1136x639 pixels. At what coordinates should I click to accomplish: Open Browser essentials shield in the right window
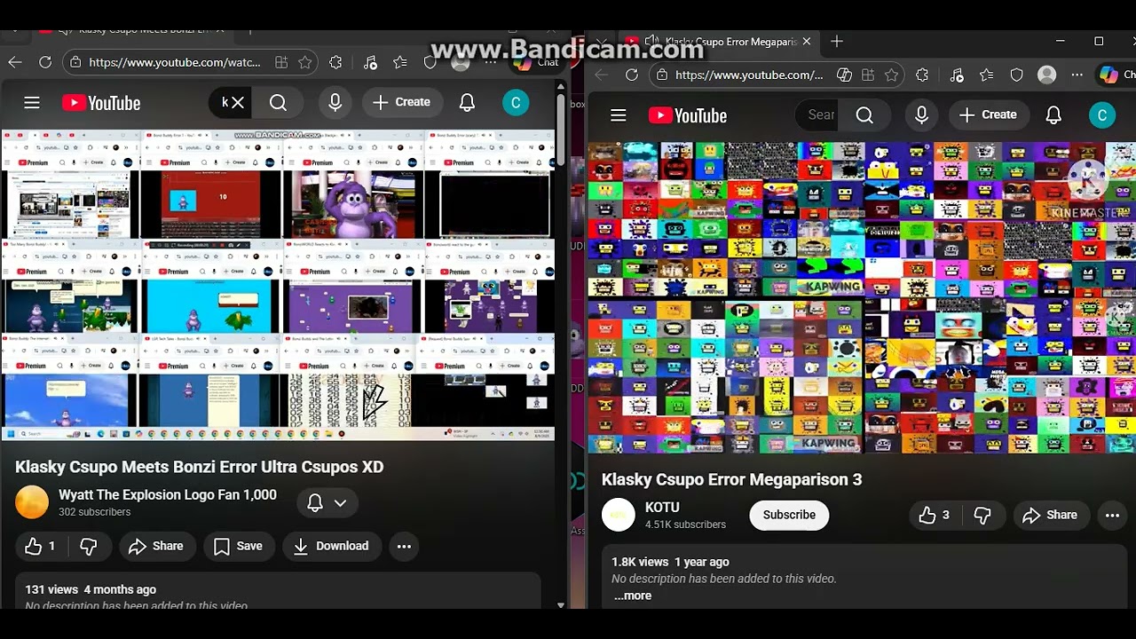tap(1017, 75)
